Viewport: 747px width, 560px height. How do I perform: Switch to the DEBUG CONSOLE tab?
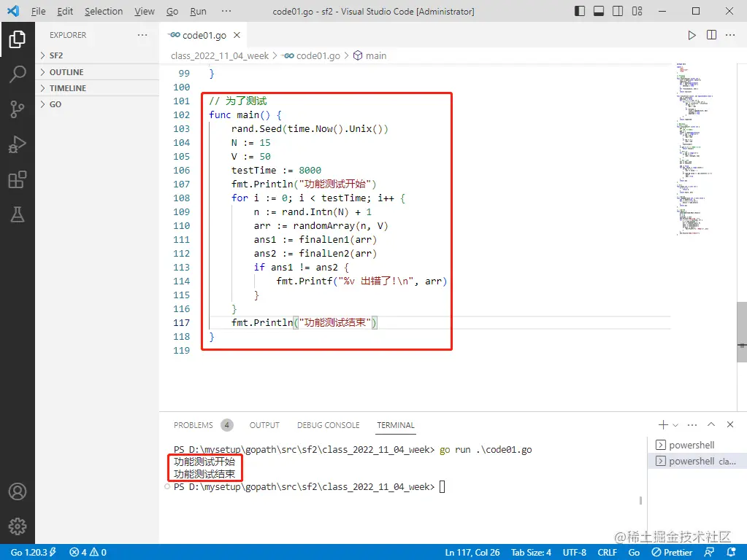pos(329,425)
